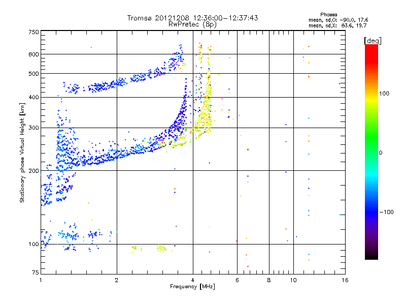Click the 'Stationary phase Virtual Height [km]' axis label
Screen dimensions: 406x305
tap(22, 152)
